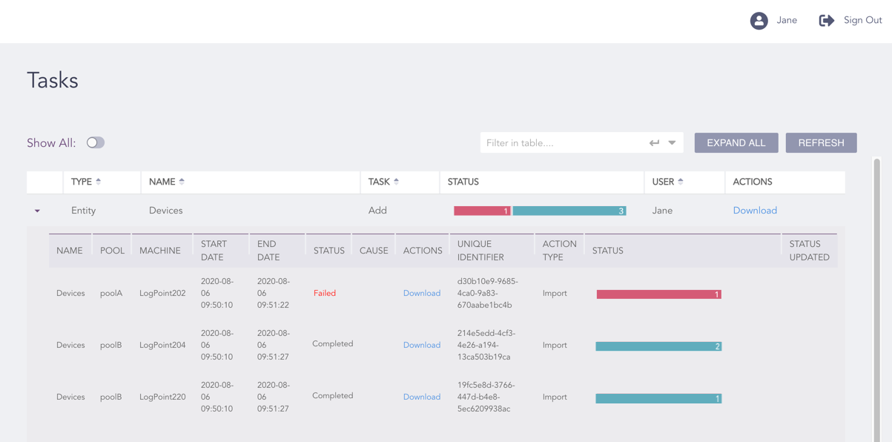The width and height of the screenshot is (892, 442).
Task: Click the ACTIONS column header
Action: click(752, 181)
